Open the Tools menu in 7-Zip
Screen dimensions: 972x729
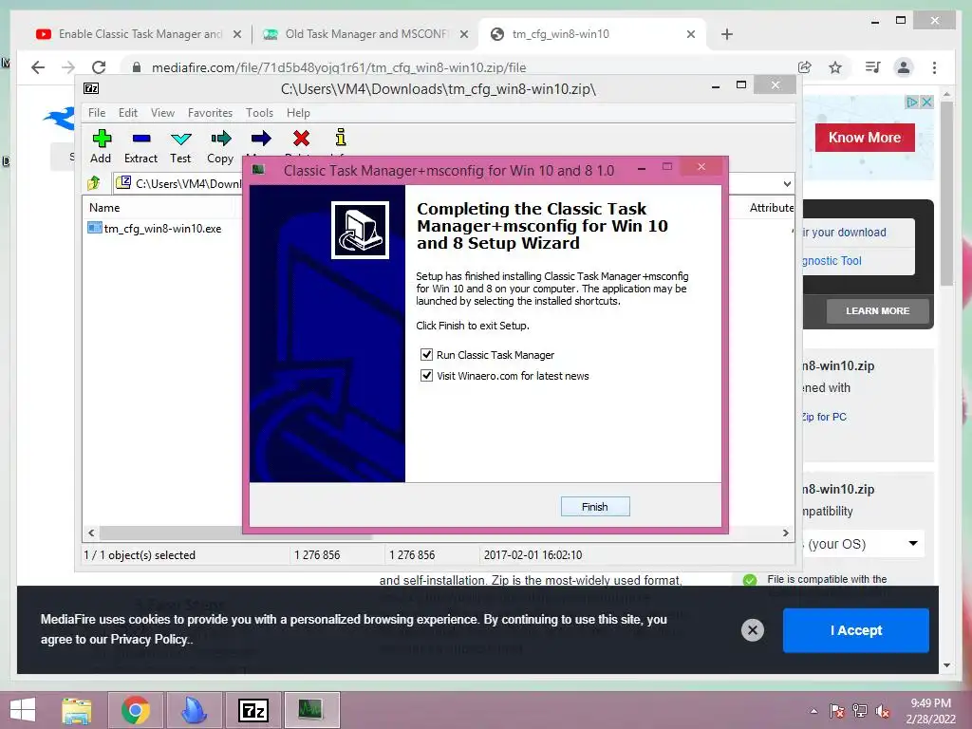(x=259, y=113)
